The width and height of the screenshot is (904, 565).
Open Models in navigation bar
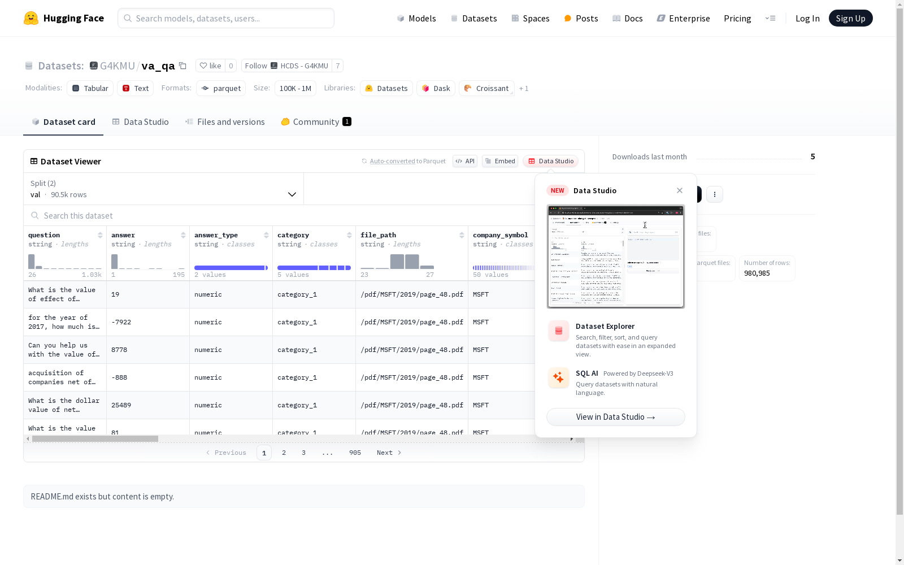point(416,18)
